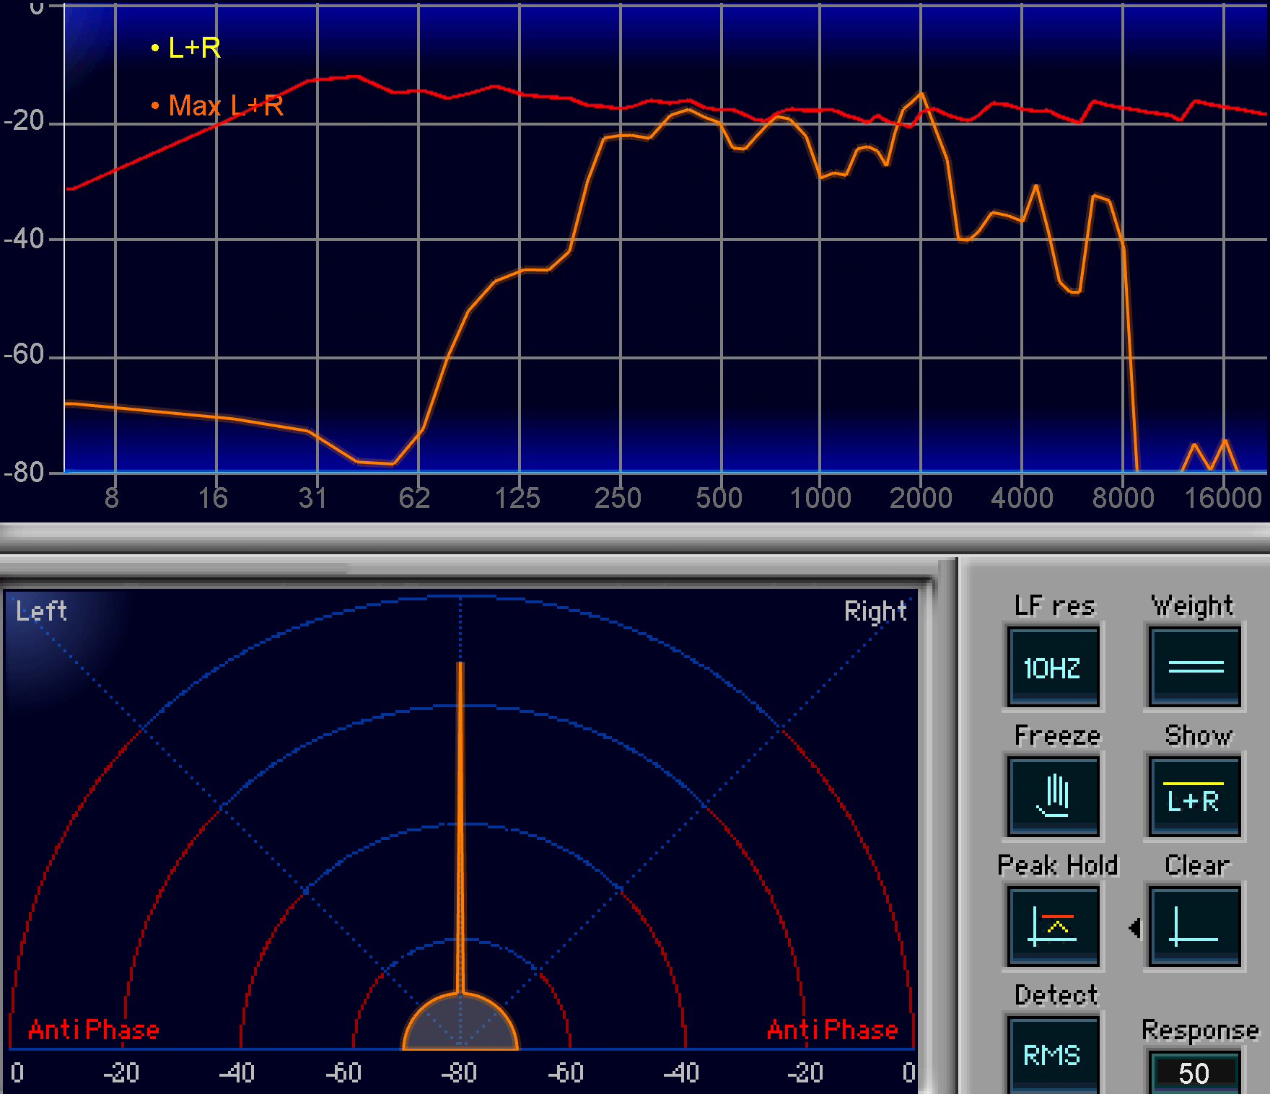Click the Response value field showing 50
Image resolution: width=1270 pixels, height=1094 pixels.
click(x=1194, y=1073)
